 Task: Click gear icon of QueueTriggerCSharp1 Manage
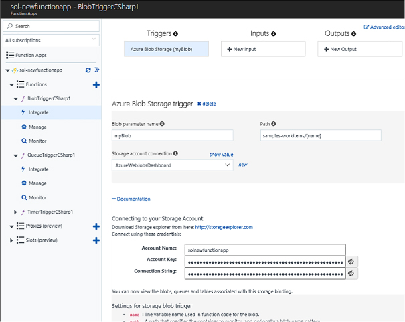(x=24, y=183)
